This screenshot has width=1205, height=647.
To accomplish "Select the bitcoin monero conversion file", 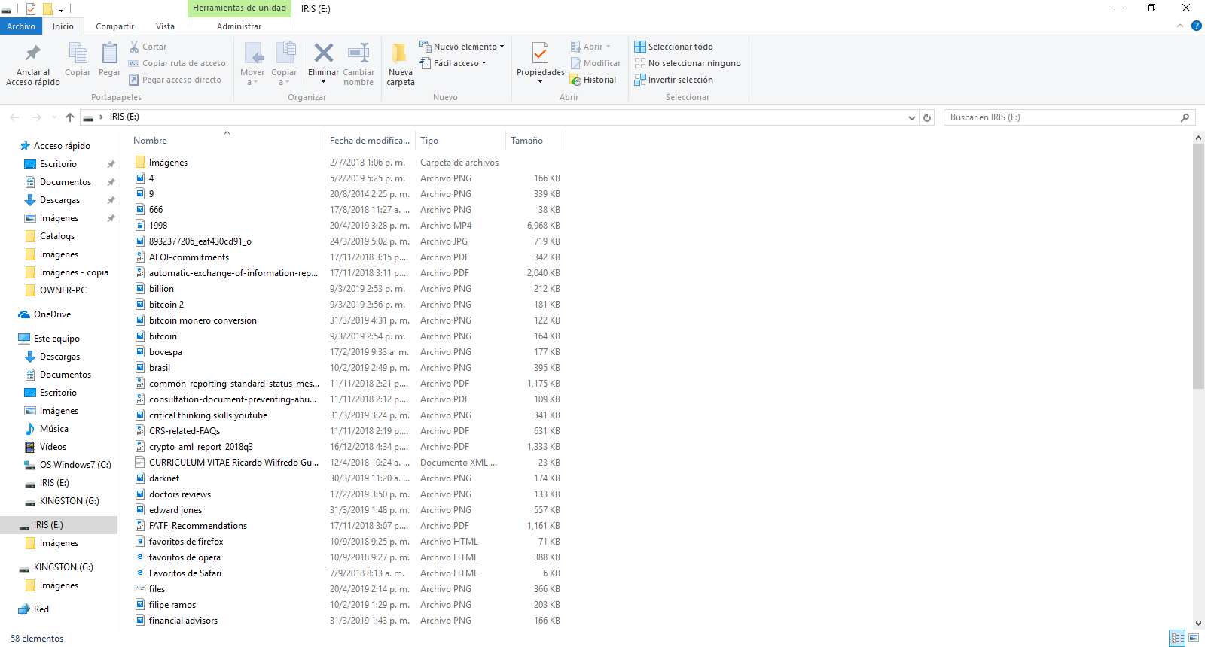I will coord(203,320).
